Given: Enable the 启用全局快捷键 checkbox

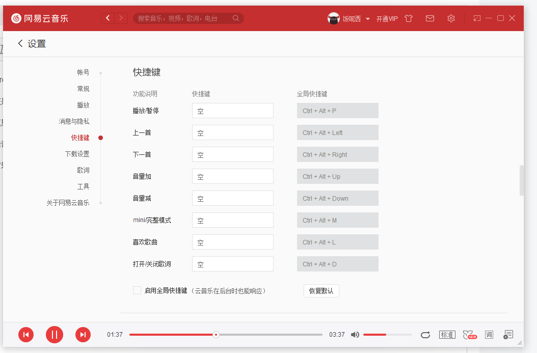Looking at the screenshot, I should click(137, 290).
